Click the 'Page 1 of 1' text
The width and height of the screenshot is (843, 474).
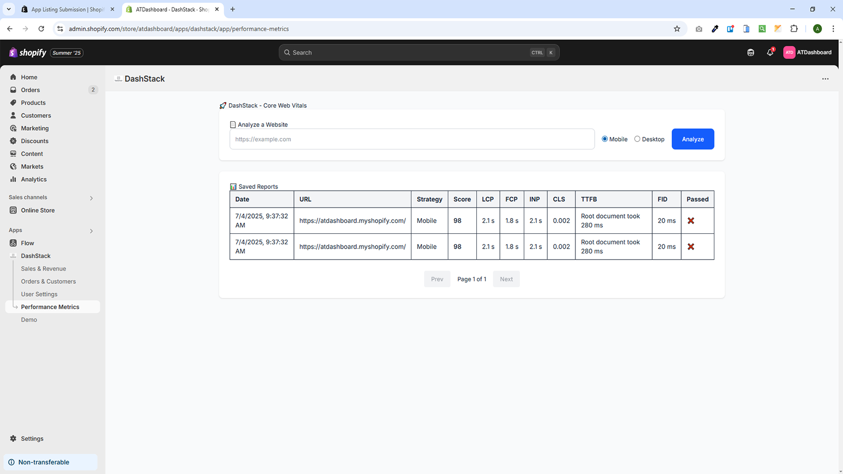pyautogui.click(x=472, y=279)
